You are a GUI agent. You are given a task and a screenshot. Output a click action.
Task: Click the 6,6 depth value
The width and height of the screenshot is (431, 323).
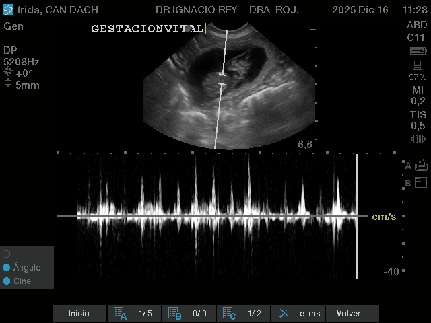tap(305, 145)
